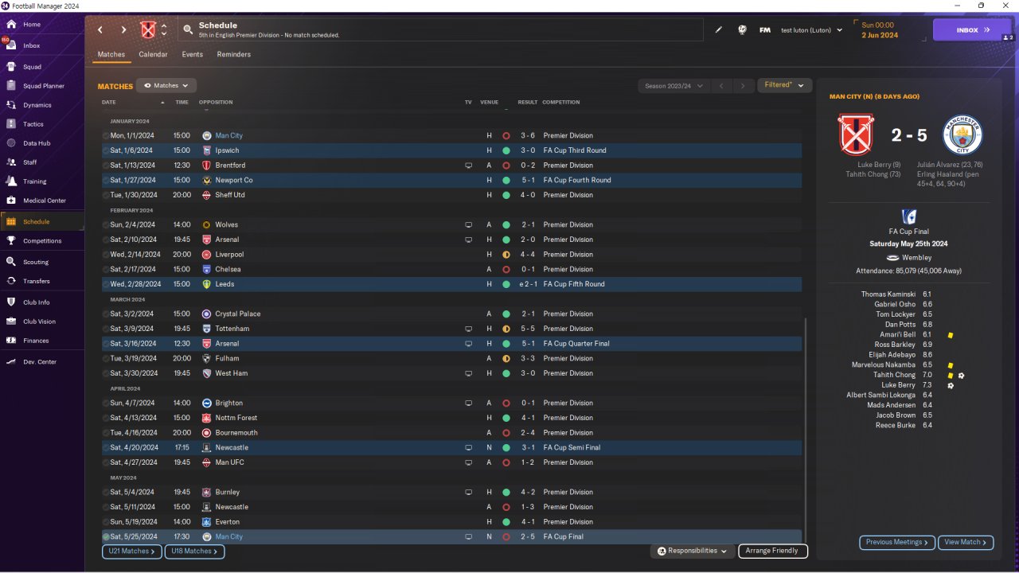Click Previous Meetings button
The width and height of the screenshot is (1019, 573).
pyautogui.click(x=896, y=542)
